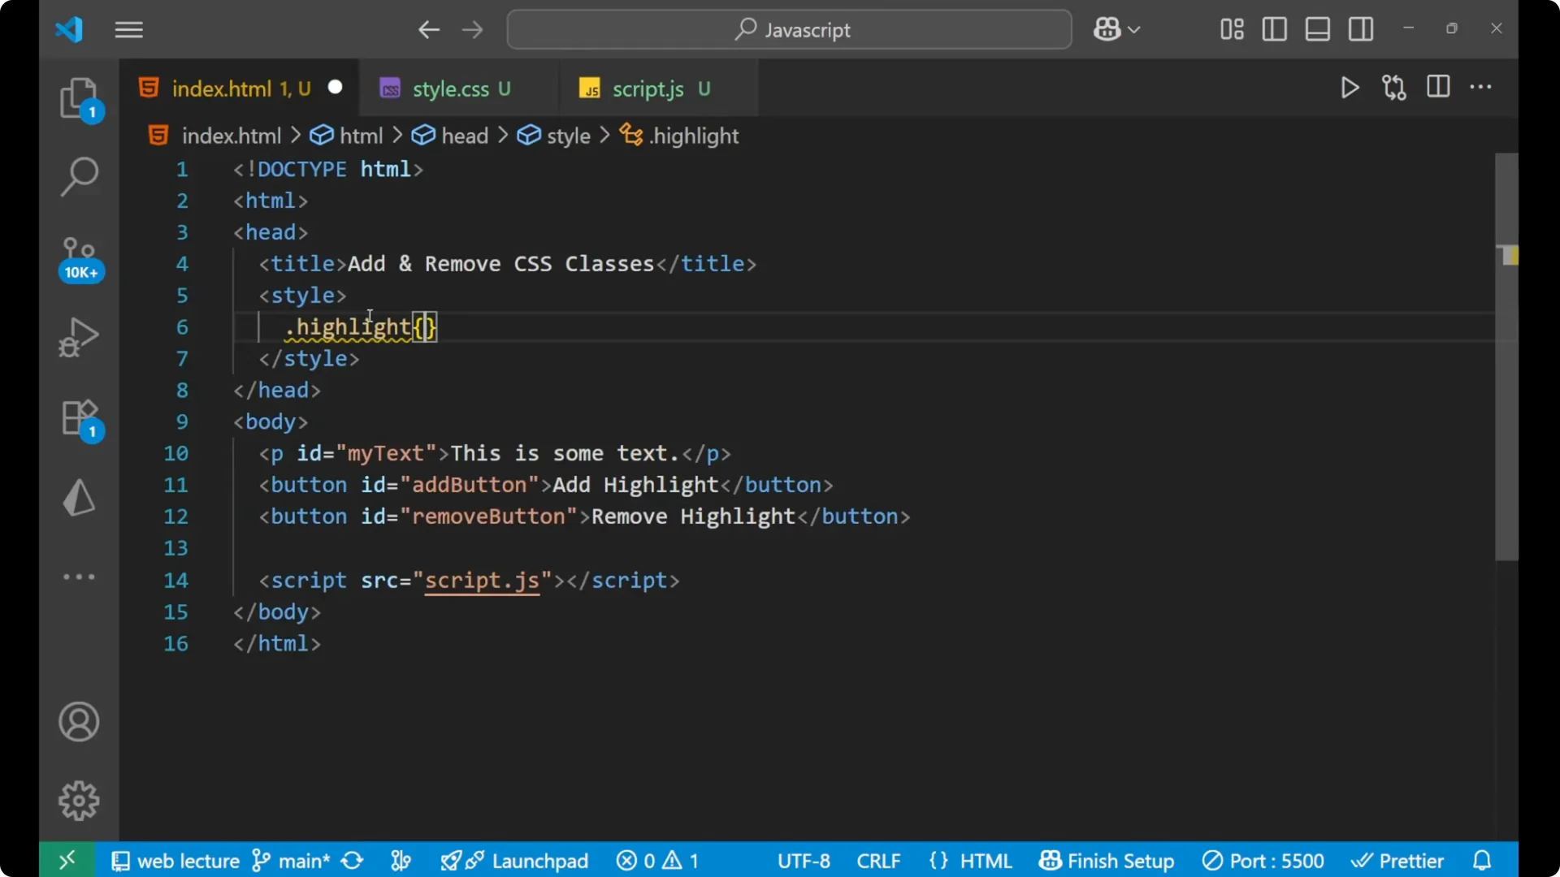Open the Run and Debug view
The image size is (1560, 877).
79,336
